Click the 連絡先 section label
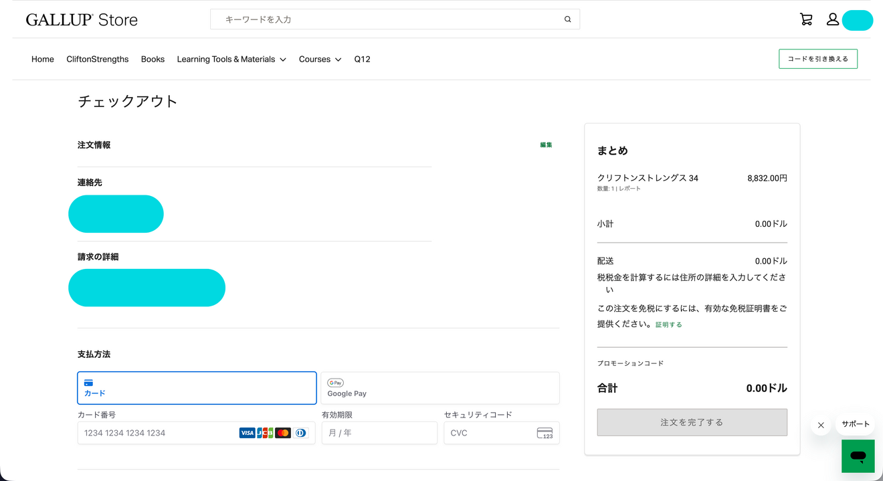The width and height of the screenshot is (883, 481). point(90,182)
